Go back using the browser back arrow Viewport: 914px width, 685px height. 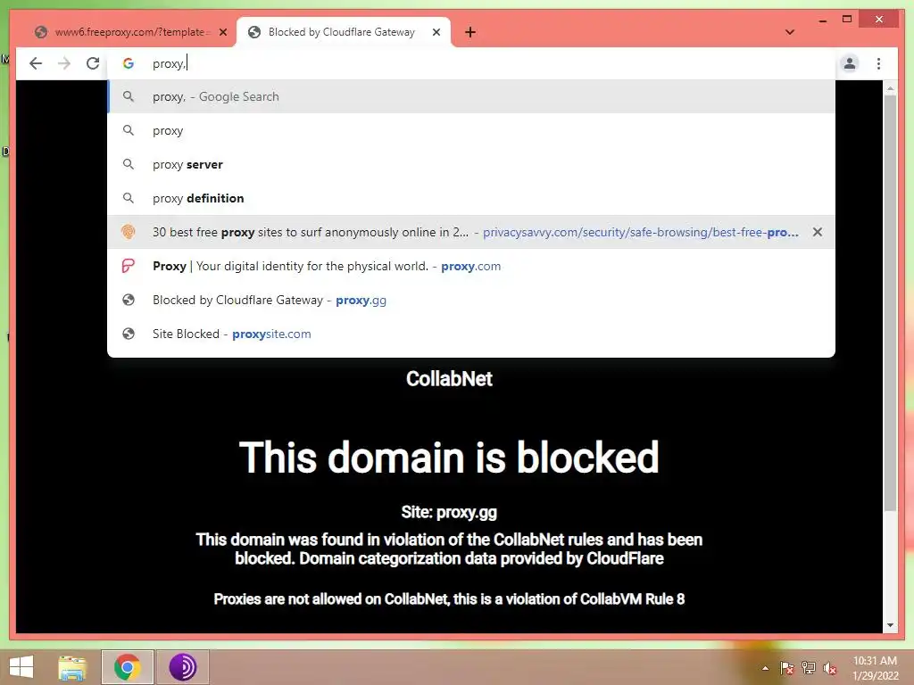(x=36, y=63)
